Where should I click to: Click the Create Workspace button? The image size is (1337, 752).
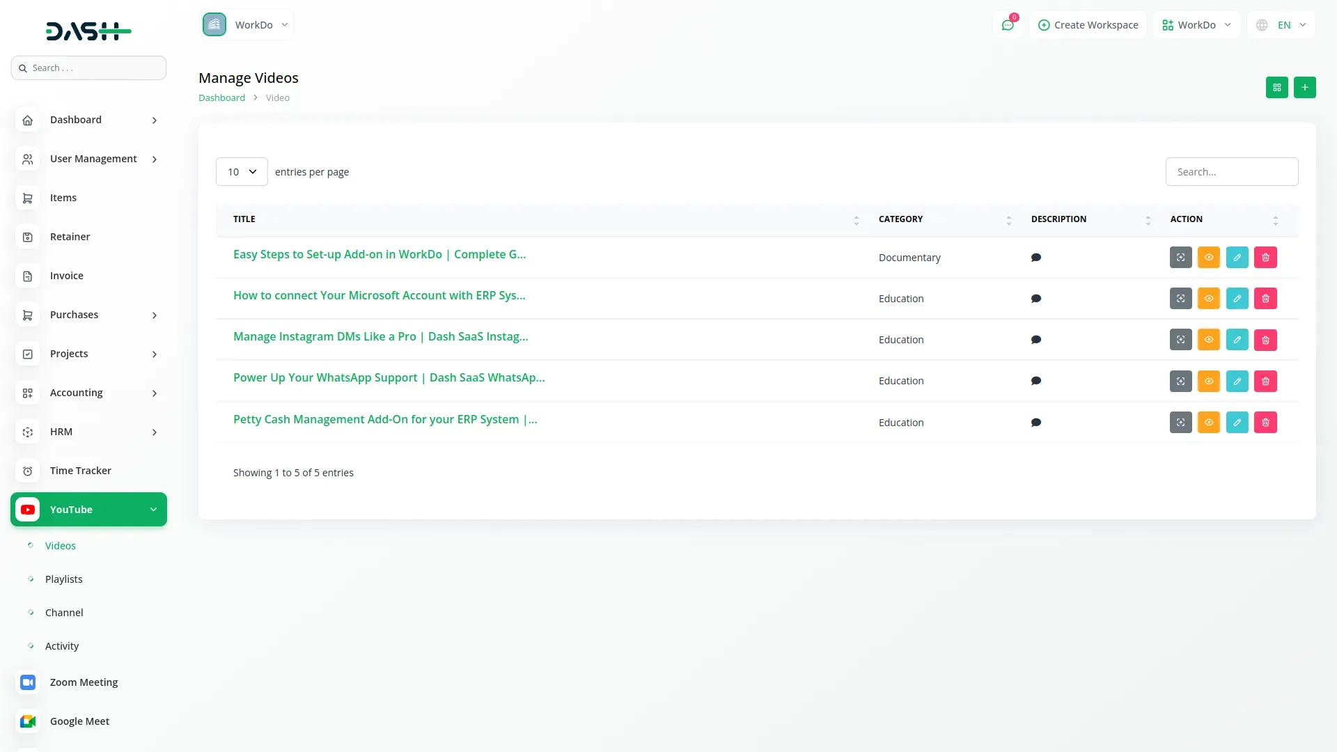[1088, 24]
